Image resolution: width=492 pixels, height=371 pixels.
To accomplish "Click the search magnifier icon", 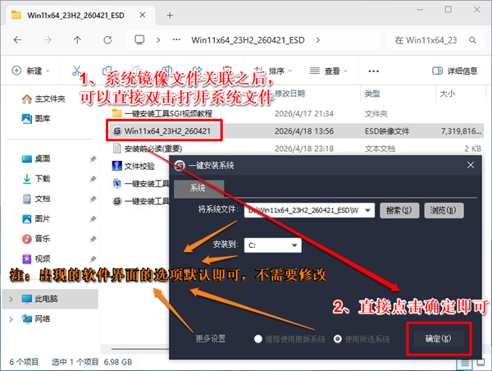I will (x=472, y=40).
